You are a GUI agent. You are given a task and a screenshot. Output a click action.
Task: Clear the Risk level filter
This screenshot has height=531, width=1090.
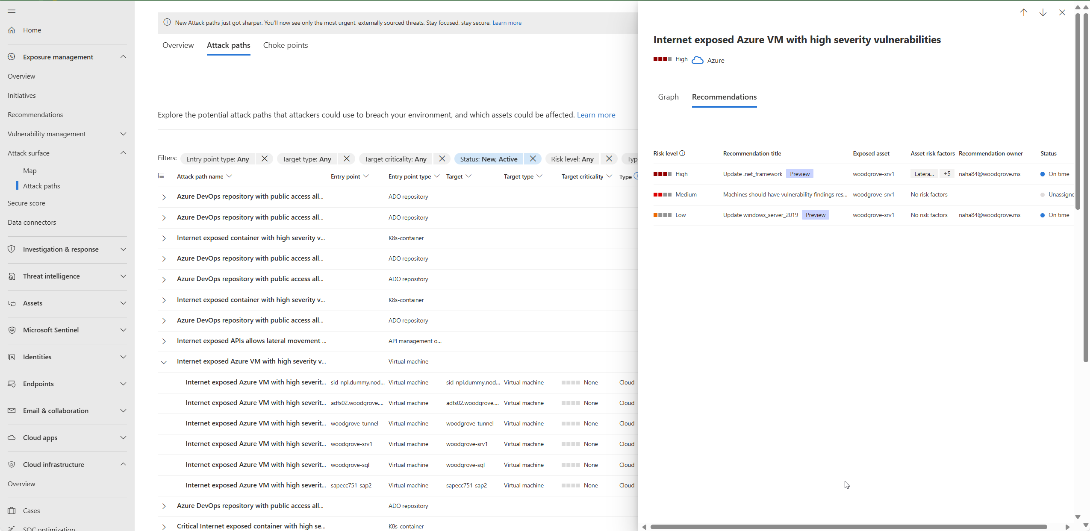coord(609,159)
